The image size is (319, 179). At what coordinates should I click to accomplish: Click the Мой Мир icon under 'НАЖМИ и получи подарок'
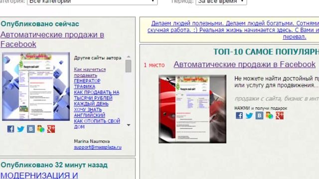coord(269,115)
